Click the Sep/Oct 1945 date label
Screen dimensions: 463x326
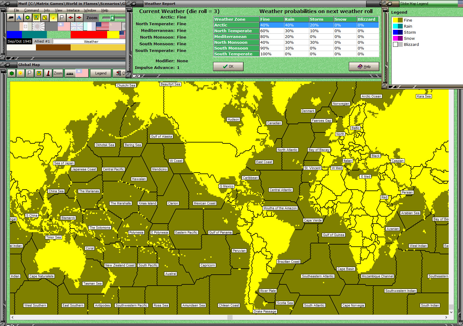[x=19, y=41]
